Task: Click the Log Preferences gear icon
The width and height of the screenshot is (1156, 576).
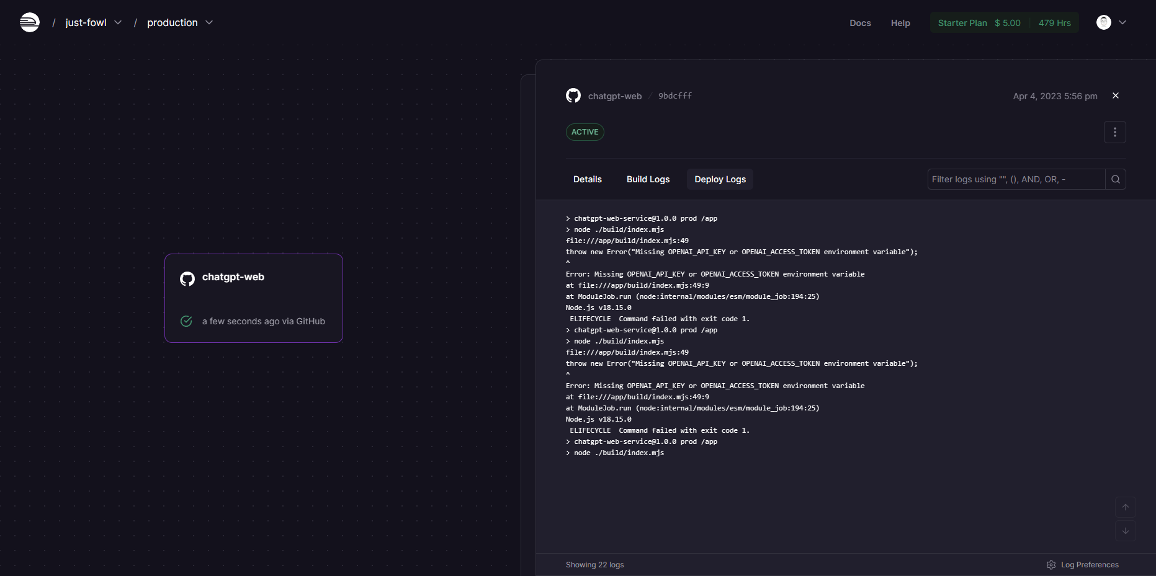Action: point(1051,565)
